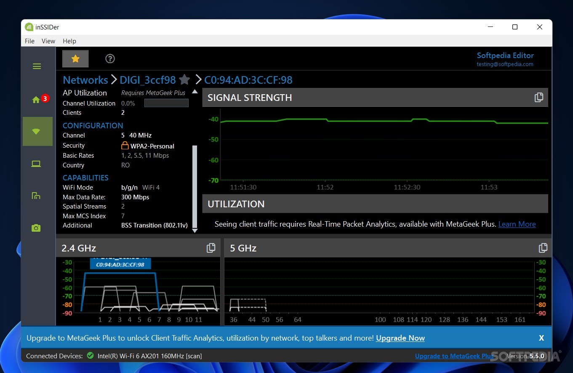
Task: Click the Clients count value row
Action: [x=123, y=113]
